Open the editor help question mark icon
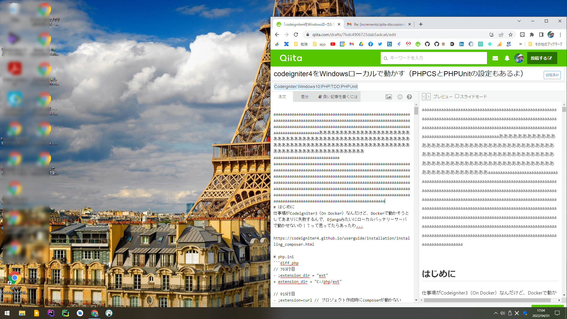Viewport: 567px width, 319px height. (x=409, y=97)
